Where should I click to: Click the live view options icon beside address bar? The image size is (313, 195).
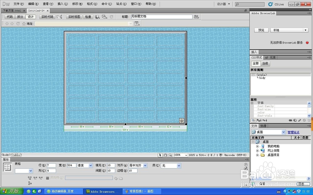pyautogui.click(x=137, y=24)
